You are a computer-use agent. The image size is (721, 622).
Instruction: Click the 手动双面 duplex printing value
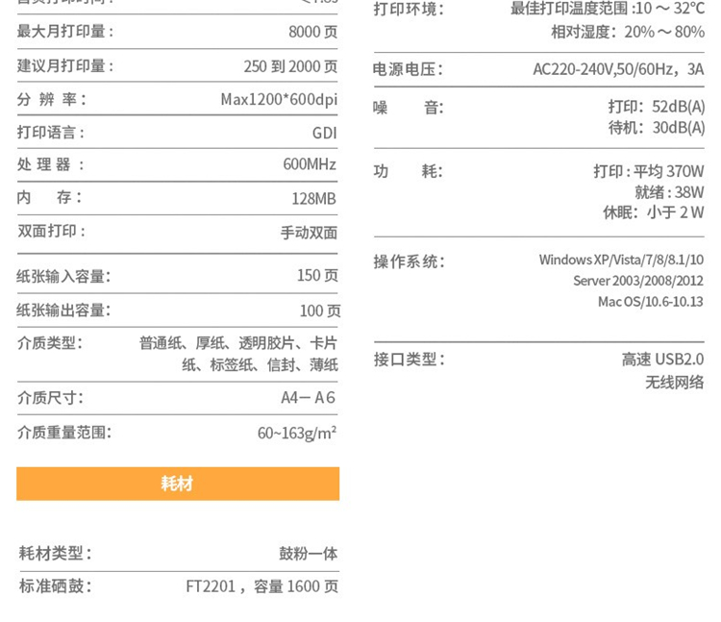point(309,233)
